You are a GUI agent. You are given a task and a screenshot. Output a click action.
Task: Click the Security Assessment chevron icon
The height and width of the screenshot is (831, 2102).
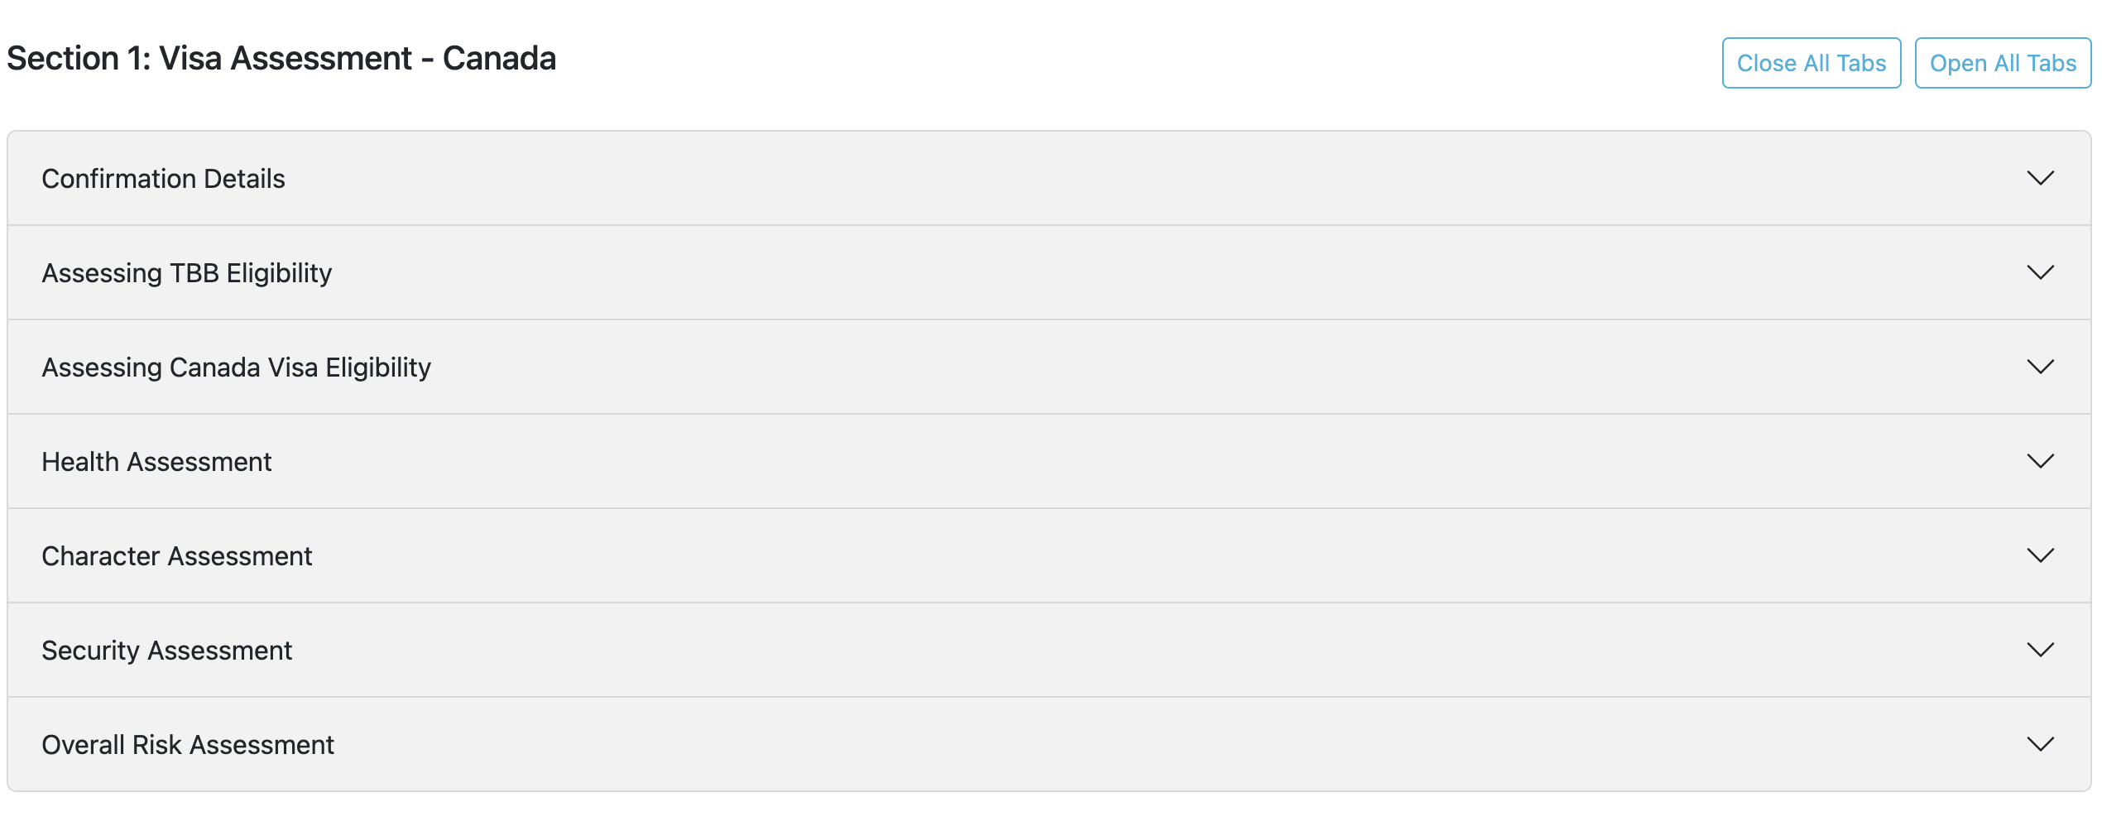(2040, 650)
